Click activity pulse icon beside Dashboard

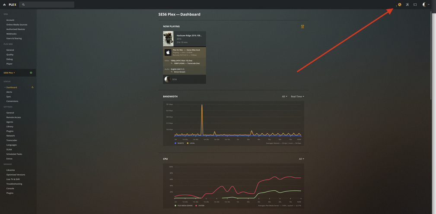pyautogui.click(x=32, y=87)
